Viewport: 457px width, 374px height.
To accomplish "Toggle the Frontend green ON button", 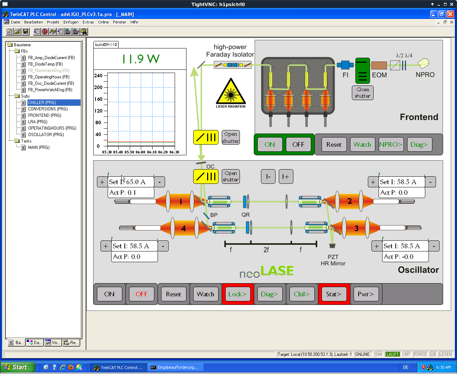I will coord(269,144).
